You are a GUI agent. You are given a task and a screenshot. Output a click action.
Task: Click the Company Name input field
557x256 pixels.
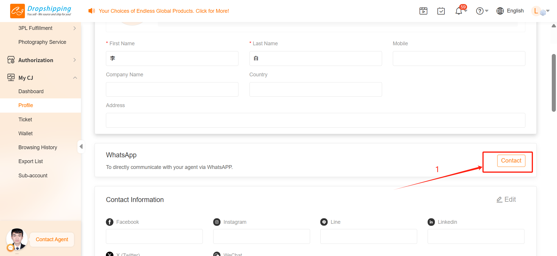pyautogui.click(x=172, y=89)
